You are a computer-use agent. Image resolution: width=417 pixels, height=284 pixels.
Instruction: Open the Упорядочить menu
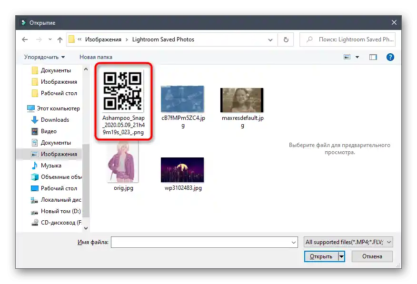44,57
